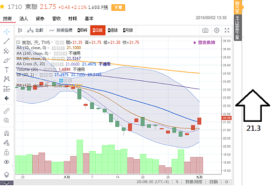Screen dimensions: 280x196
Task: Open 玉山證券下單 side tab
Action: (x=238, y=28)
